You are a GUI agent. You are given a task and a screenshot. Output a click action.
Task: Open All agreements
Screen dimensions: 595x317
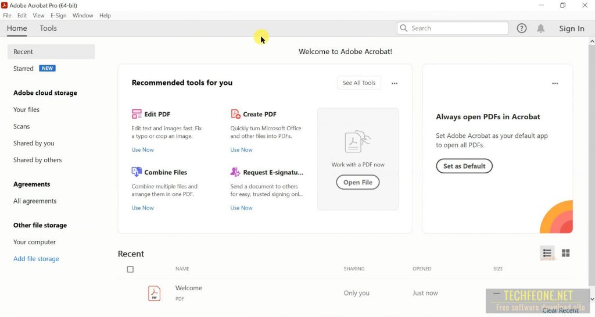(x=35, y=201)
